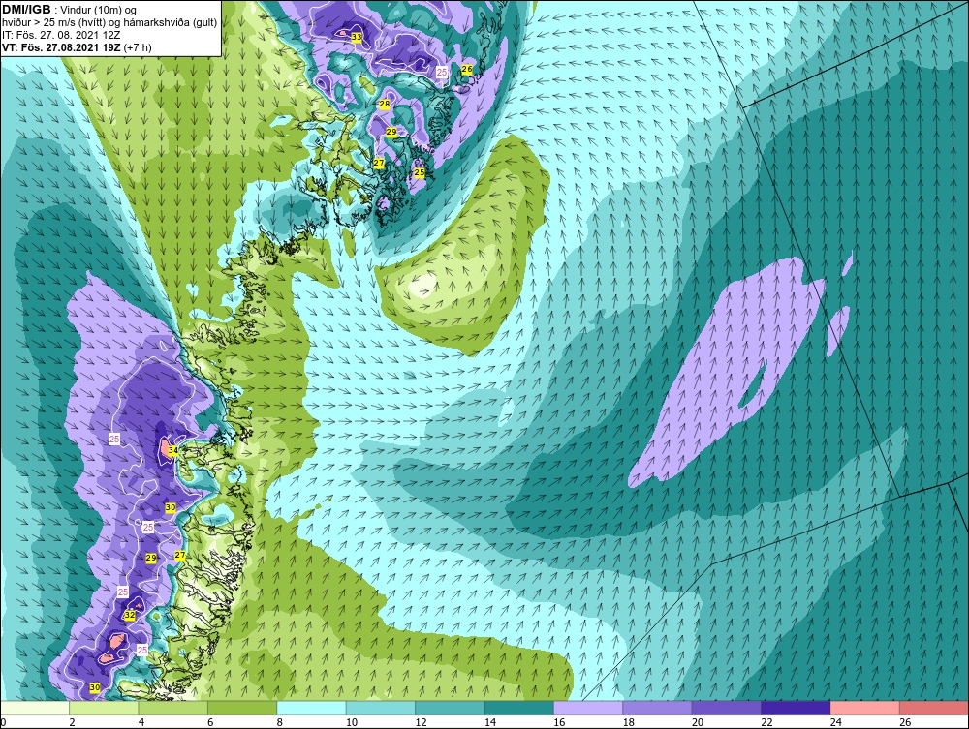
Task: Click the '20' tick label on the legend
Action: point(698,723)
